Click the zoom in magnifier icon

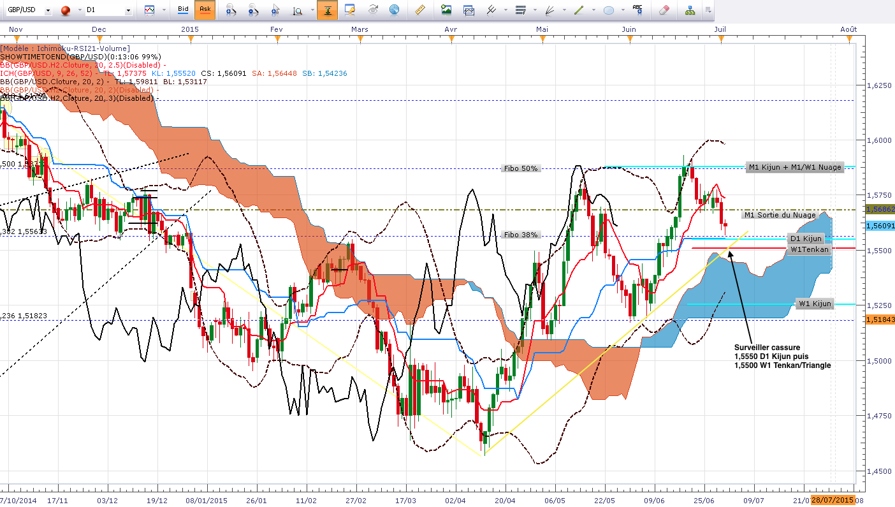(x=231, y=10)
